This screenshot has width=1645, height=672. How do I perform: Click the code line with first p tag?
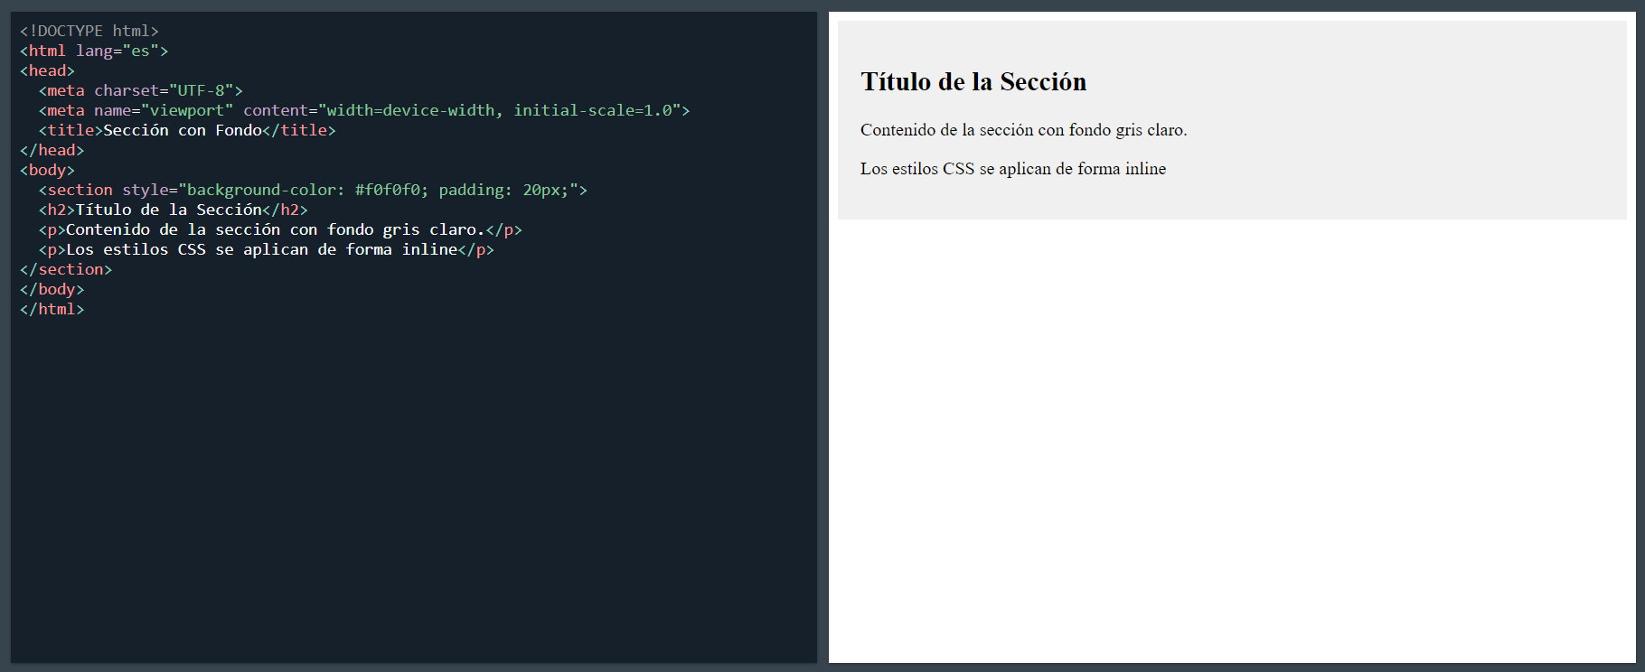[280, 229]
